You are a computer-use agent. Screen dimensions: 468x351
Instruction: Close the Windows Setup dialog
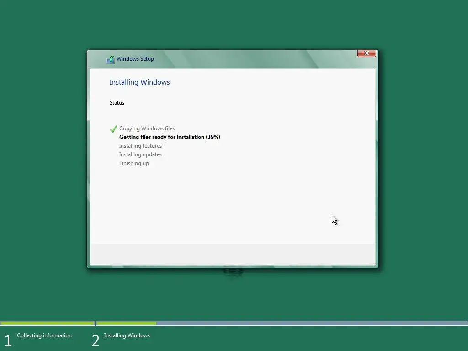[367, 53]
